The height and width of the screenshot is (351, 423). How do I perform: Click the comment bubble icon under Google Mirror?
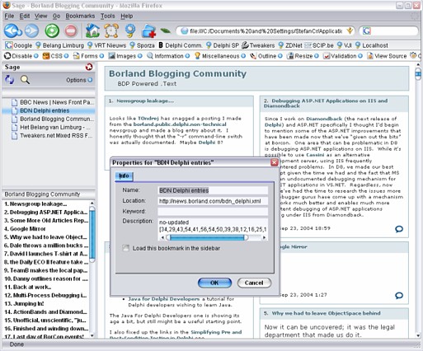(x=399, y=295)
